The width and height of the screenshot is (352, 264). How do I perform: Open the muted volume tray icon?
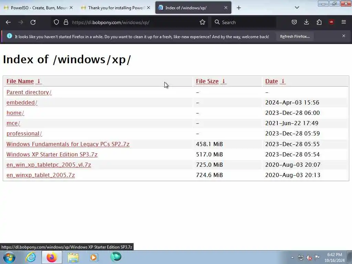tap(309, 258)
